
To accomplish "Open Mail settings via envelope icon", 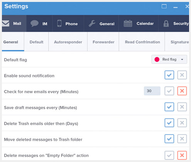I will [5, 24].
